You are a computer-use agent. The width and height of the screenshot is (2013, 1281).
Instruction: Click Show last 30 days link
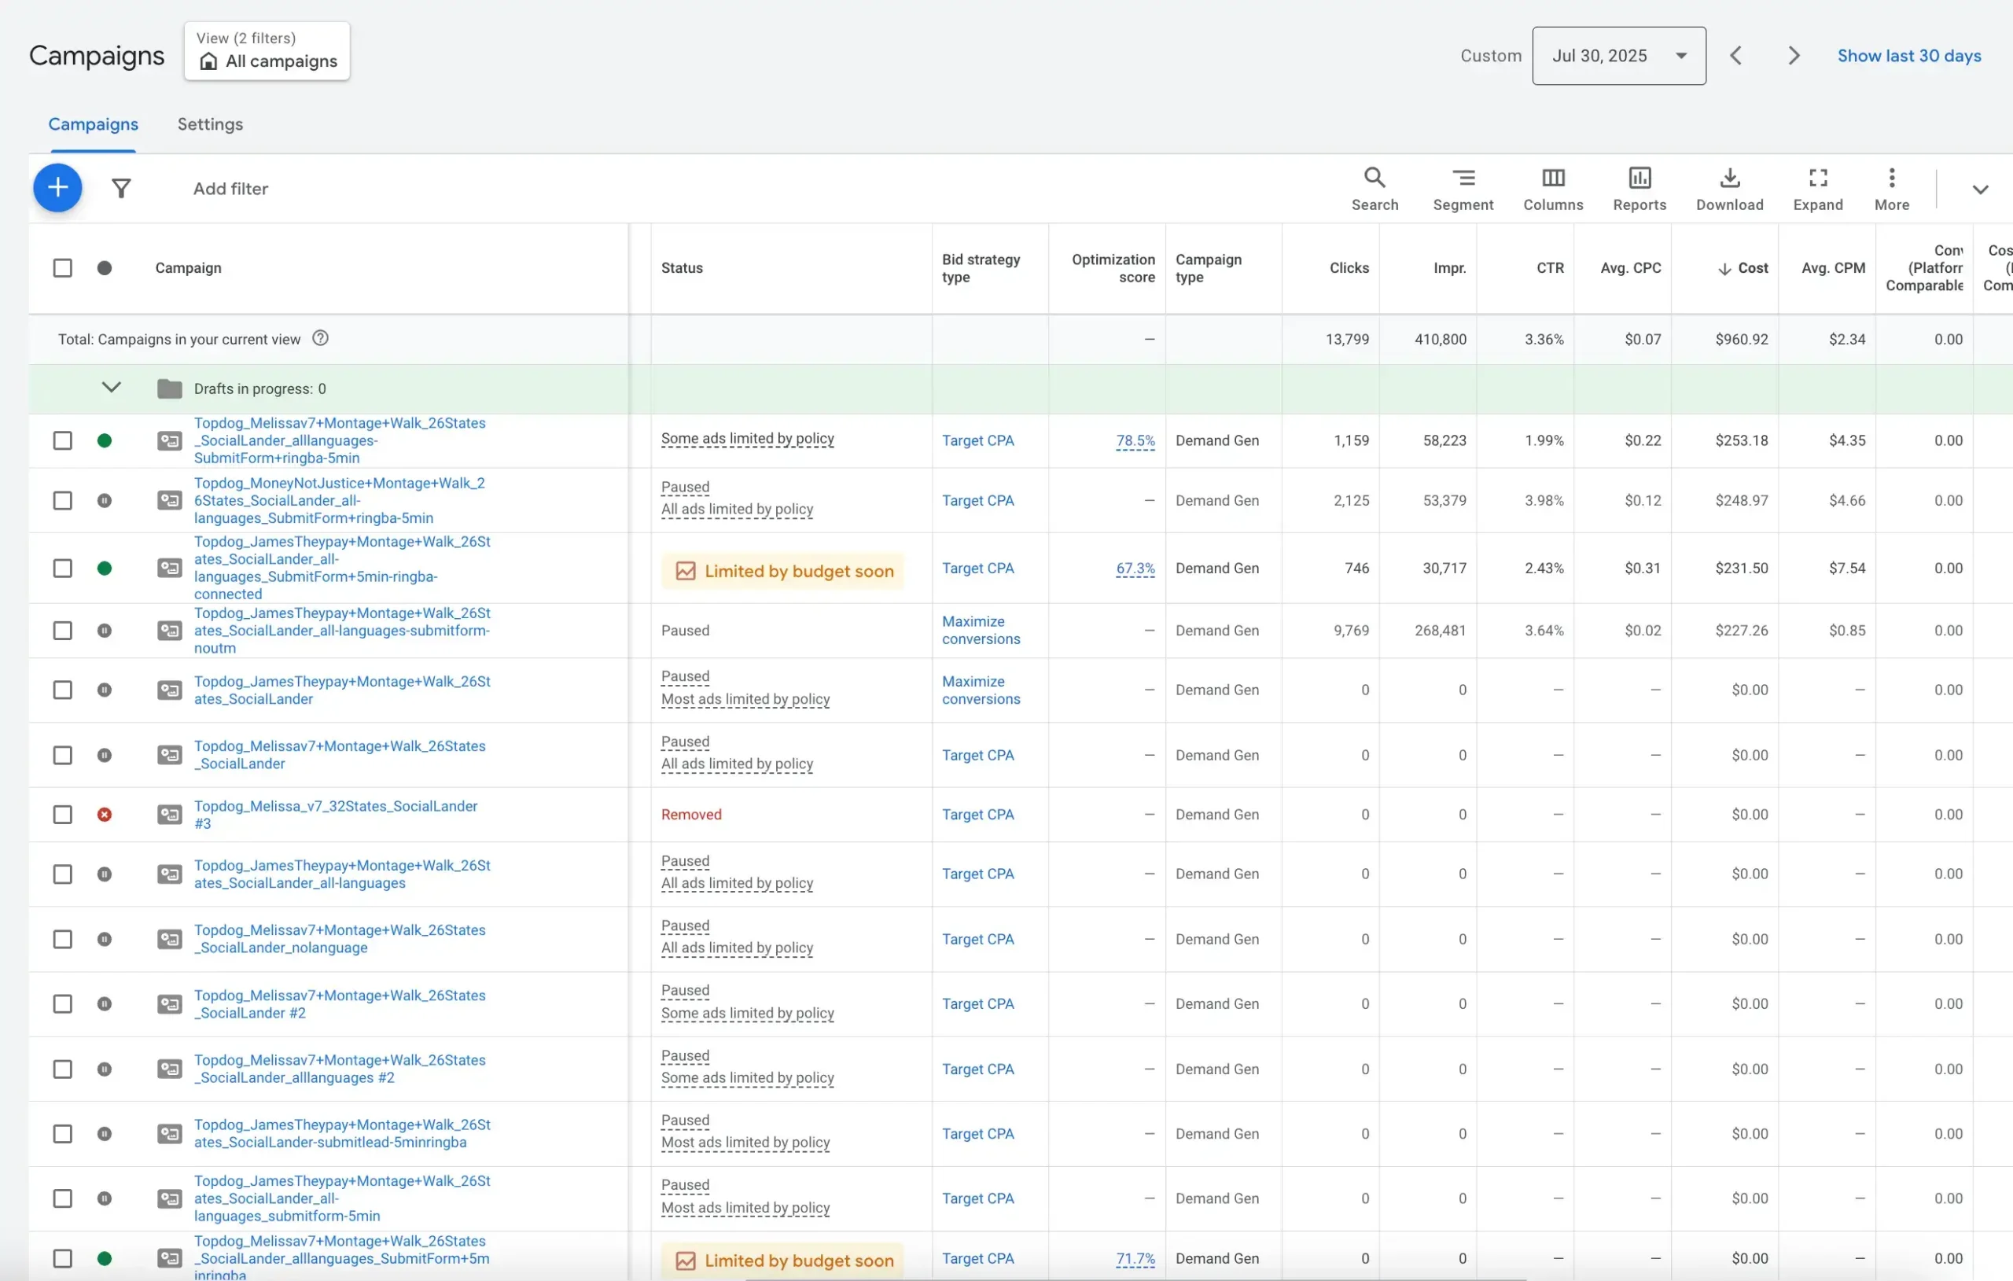(1908, 56)
